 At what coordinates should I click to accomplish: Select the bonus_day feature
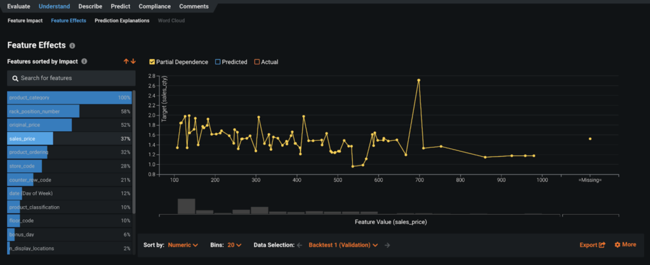[69, 235]
